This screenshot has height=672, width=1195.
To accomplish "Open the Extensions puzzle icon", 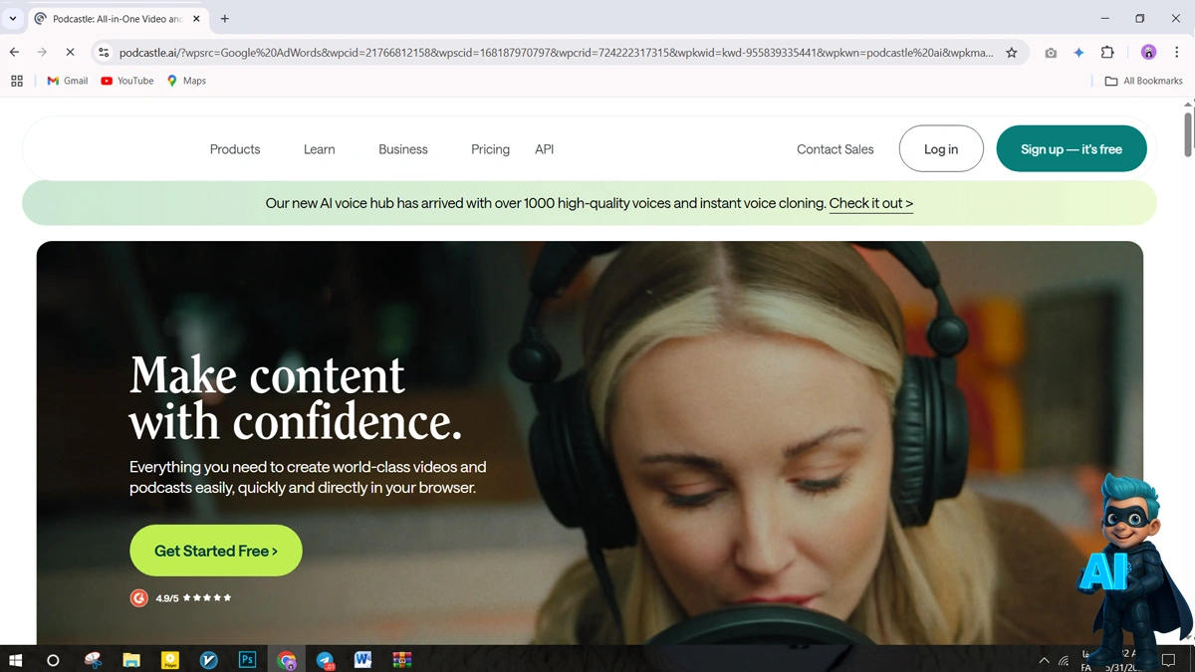I will [1107, 53].
